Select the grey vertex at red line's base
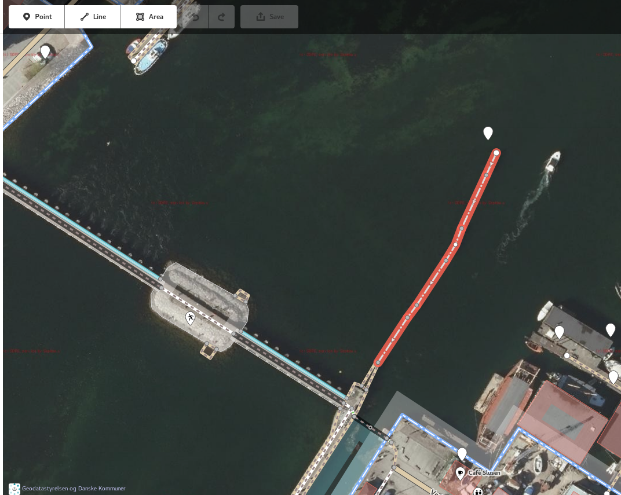The width and height of the screenshot is (621, 495). (378, 363)
